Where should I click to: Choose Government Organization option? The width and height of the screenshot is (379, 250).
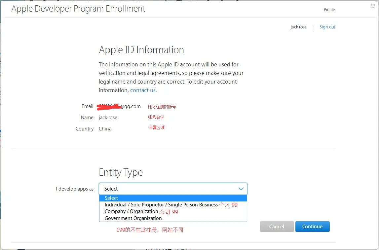(x=173, y=218)
